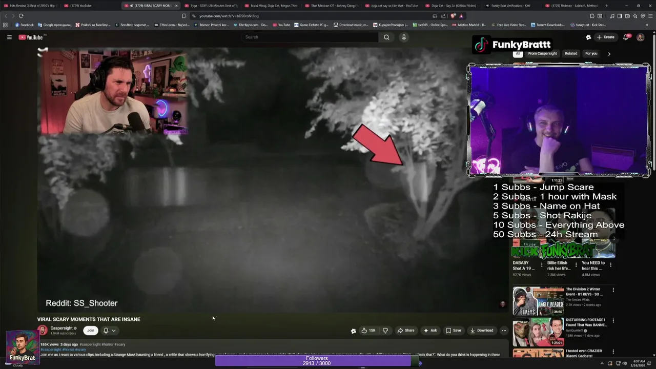Open a new browser tab
The image size is (656, 369).
[x=606, y=6]
